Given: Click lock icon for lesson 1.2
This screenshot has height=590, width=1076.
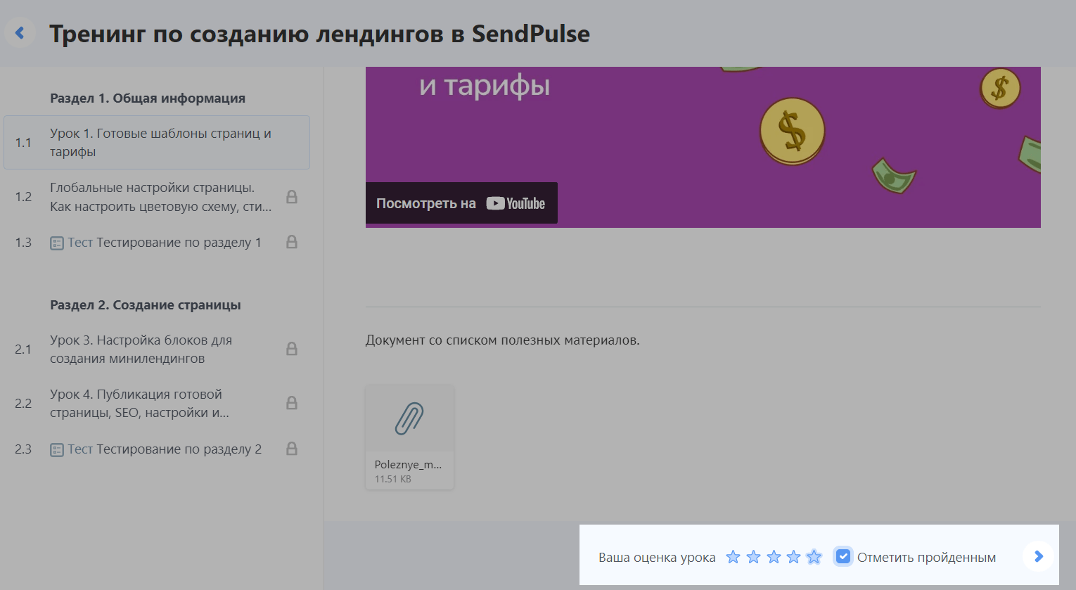Looking at the screenshot, I should pyautogui.click(x=292, y=197).
